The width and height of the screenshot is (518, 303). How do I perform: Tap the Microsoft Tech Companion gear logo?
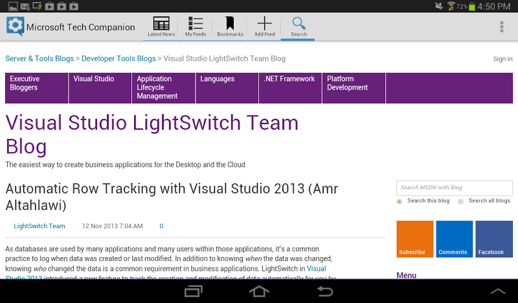(15, 27)
